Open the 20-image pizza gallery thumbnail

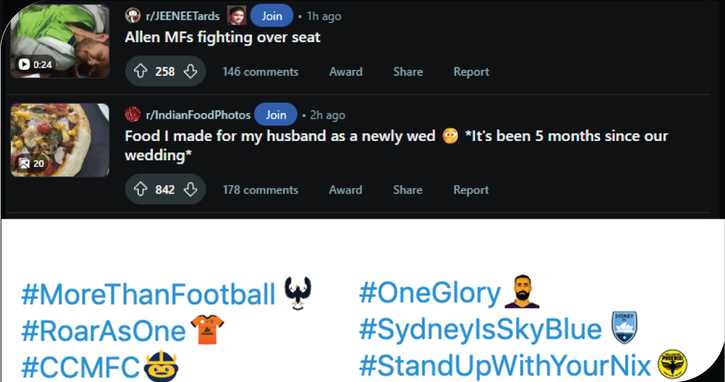60,140
